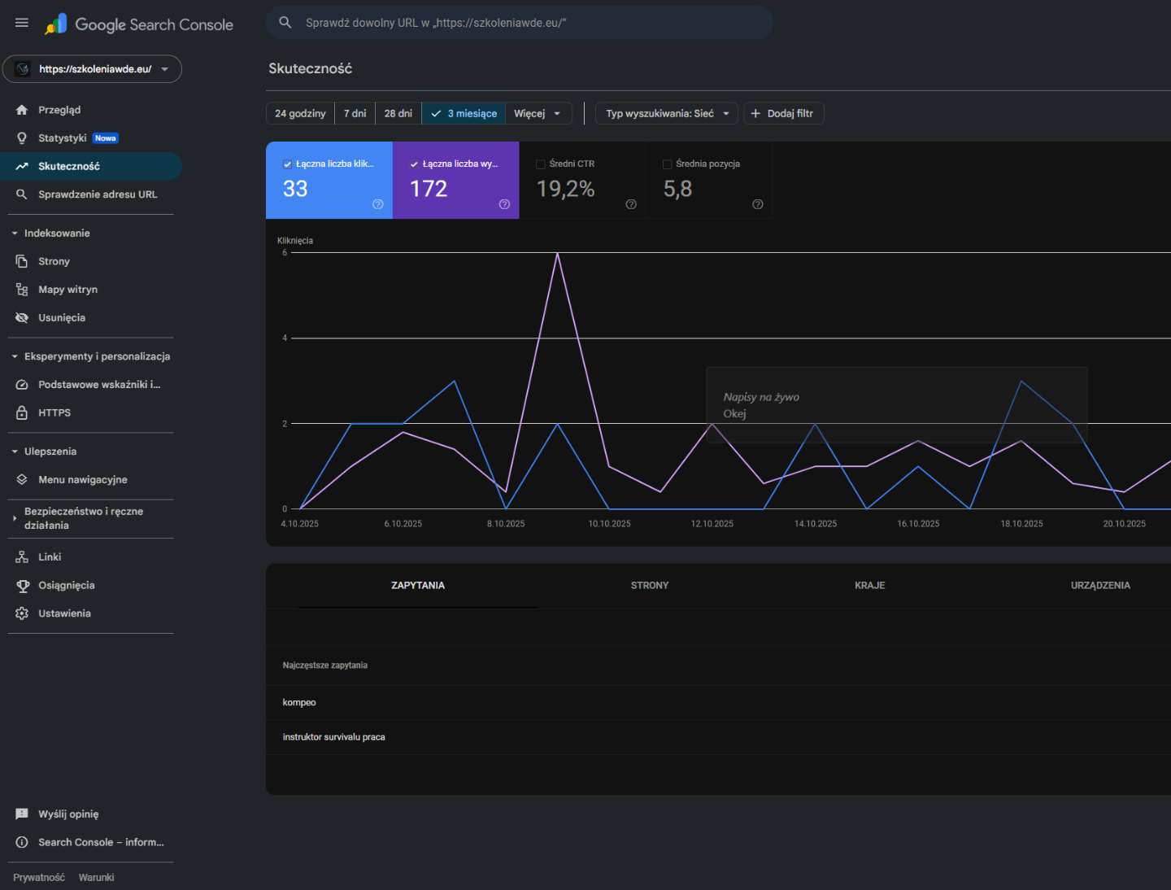1171x890 pixels.
Task: Open Przegląd via its home icon
Action: (22, 110)
